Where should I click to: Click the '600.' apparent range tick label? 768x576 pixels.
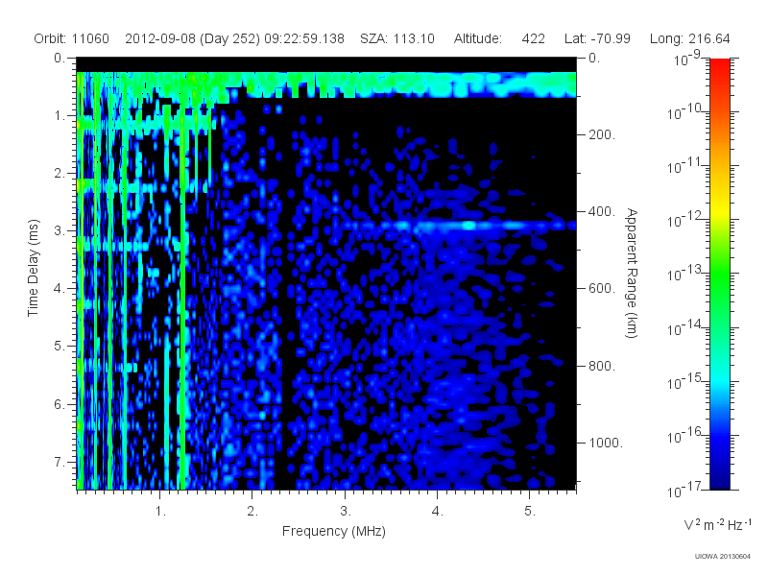tap(602, 289)
